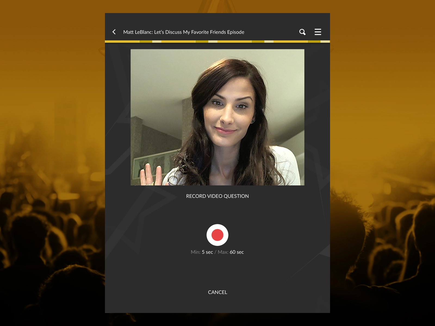The width and height of the screenshot is (435, 326).
Task: Select the RECORD VIDEO QUESTION heading
Action: [217, 196]
